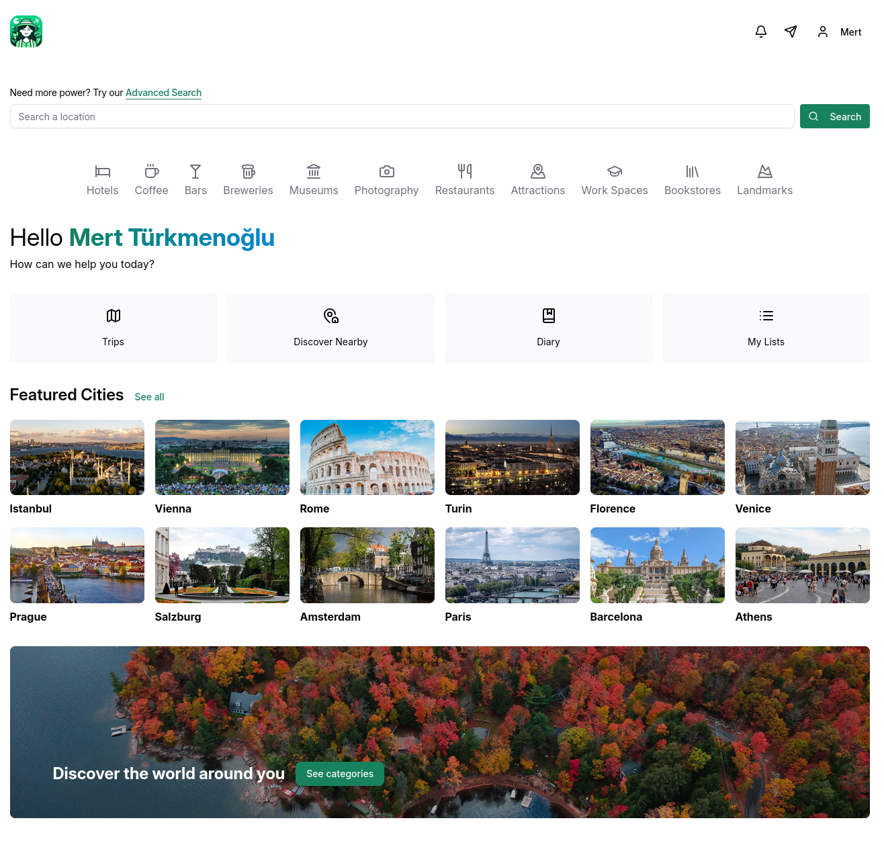Open the Salzburg city thumbnail

222,565
